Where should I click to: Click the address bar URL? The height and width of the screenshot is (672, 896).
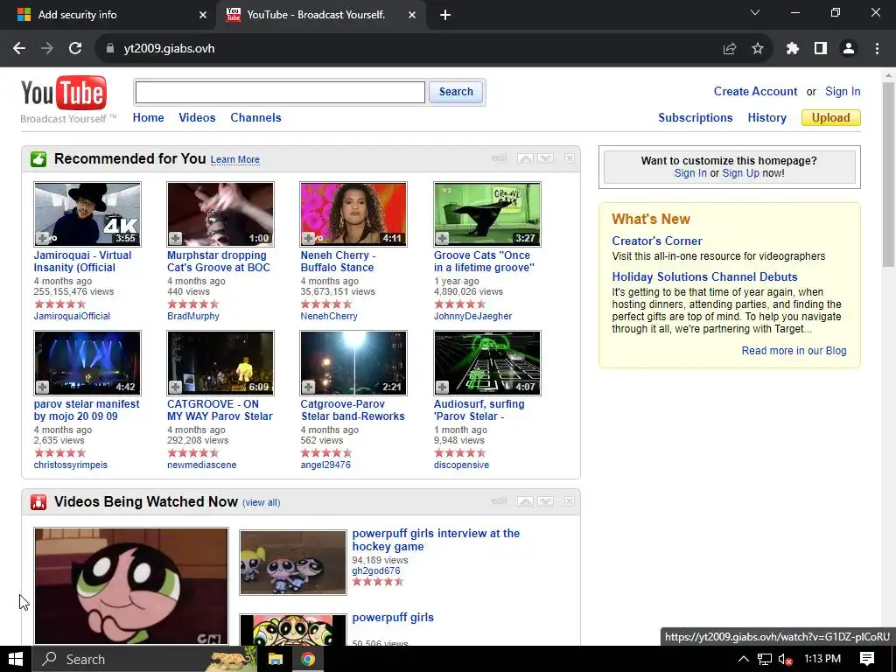(169, 49)
